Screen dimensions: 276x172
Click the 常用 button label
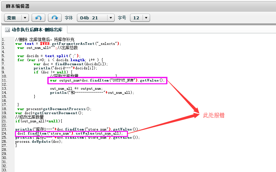point(11,18)
